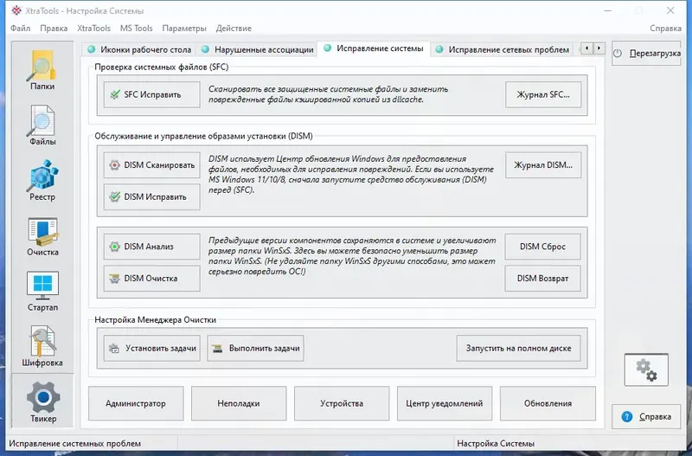Viewport: 692px width, 456px height.
Task: Open the Параметры menu
Action: [184, 29]
